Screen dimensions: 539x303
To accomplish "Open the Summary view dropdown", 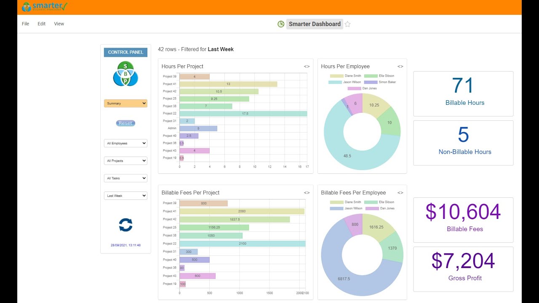I will (125, 103).
